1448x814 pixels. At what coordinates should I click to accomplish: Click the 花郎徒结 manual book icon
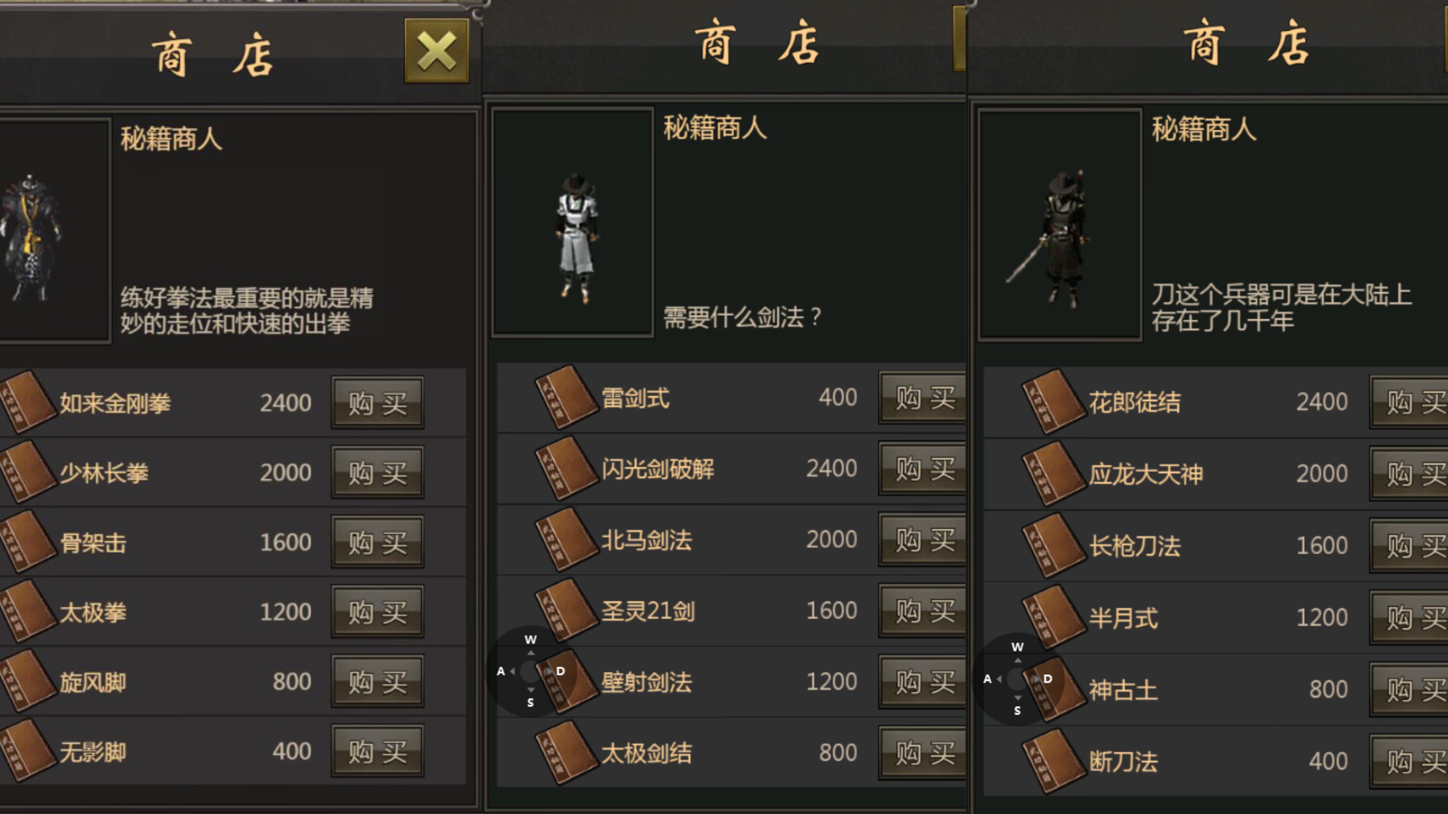1053,401
